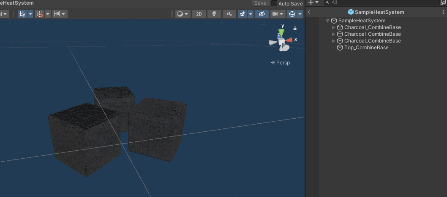447x197 pixels.
Task: Select SampleHeatSystem root in hierarchy tree
Action: (x=362, y=21)
